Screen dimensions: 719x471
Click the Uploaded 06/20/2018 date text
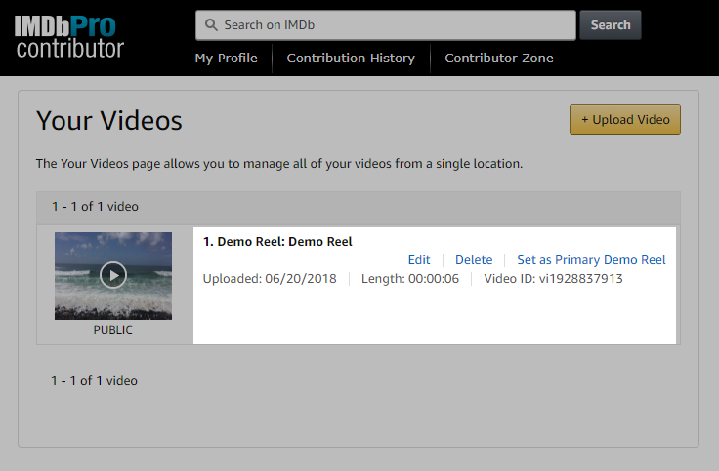pyautogui.click(x=269, y=279)
